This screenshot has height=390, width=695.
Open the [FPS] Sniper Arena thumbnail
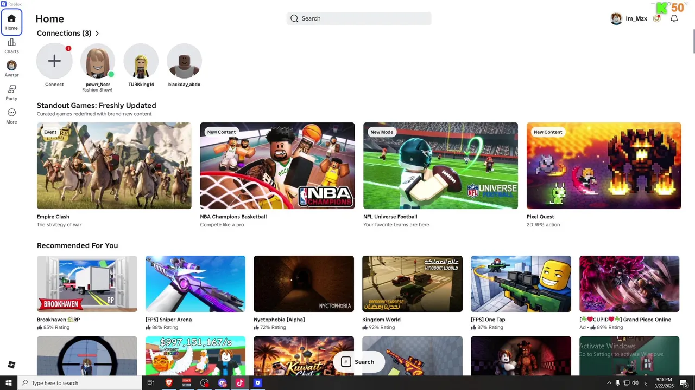[195, 284]
